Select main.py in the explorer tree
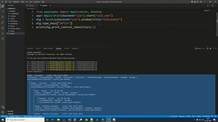Image resolution: width=218 pixels, height=122 pixels. click(x=15, y=34)
